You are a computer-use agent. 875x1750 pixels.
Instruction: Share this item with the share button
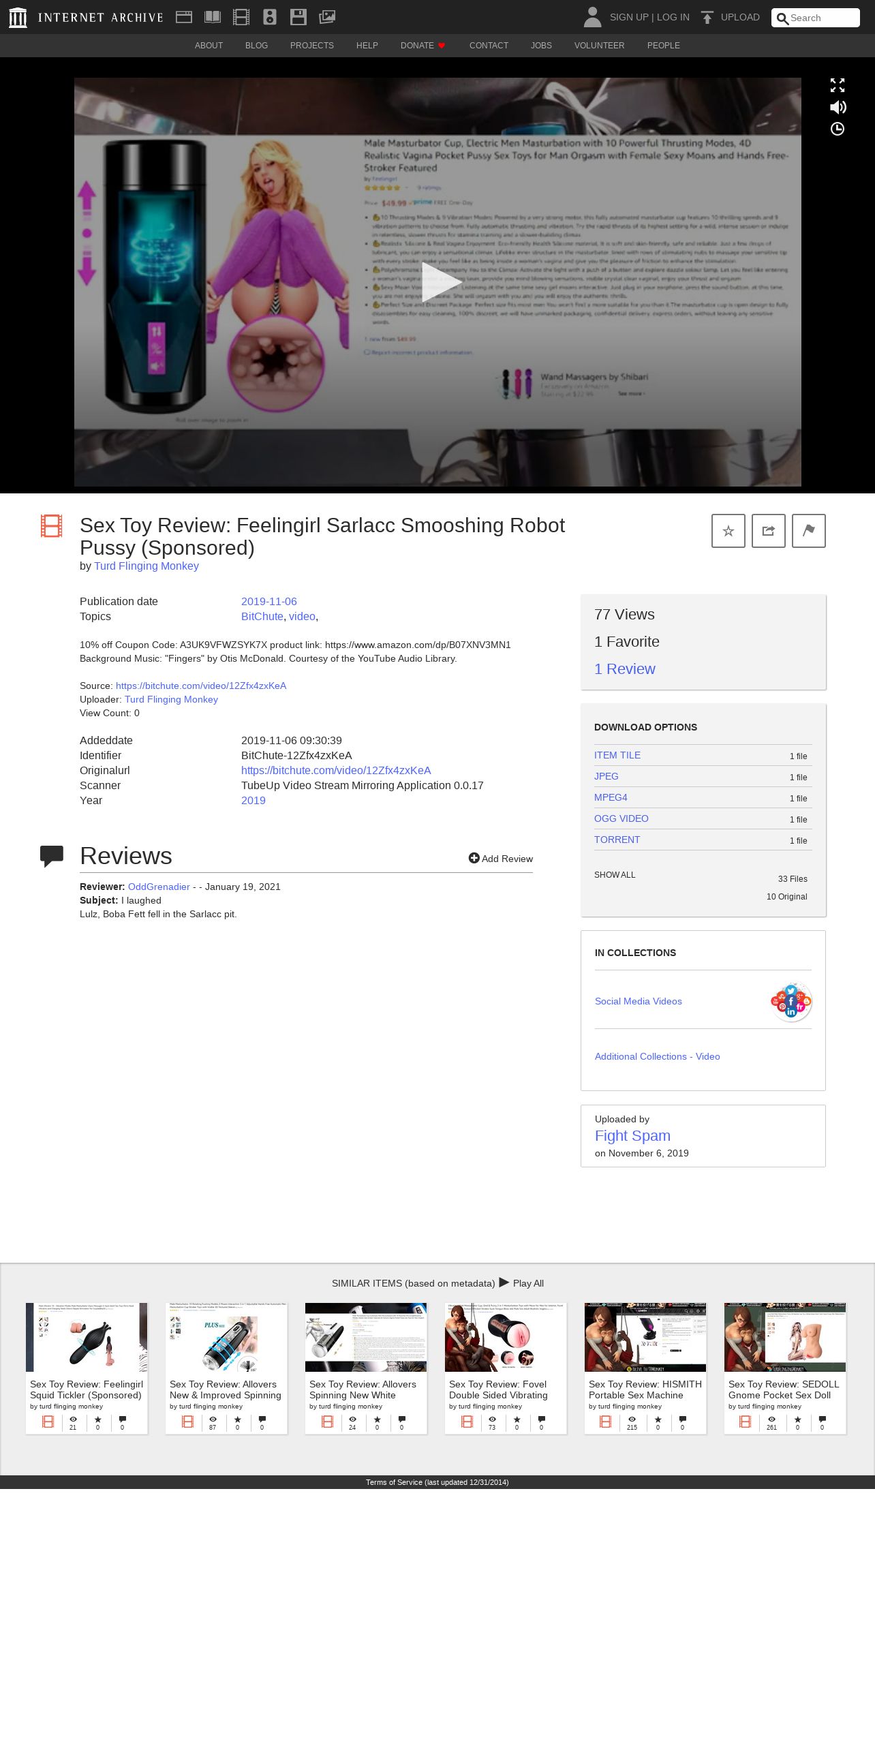769,531
